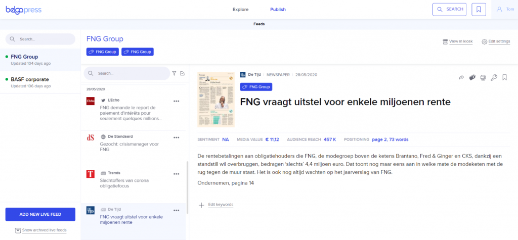This screenshot has height=240, width=518.
Task: Click the tag icon in article toolbar
Action: (472, 77)
